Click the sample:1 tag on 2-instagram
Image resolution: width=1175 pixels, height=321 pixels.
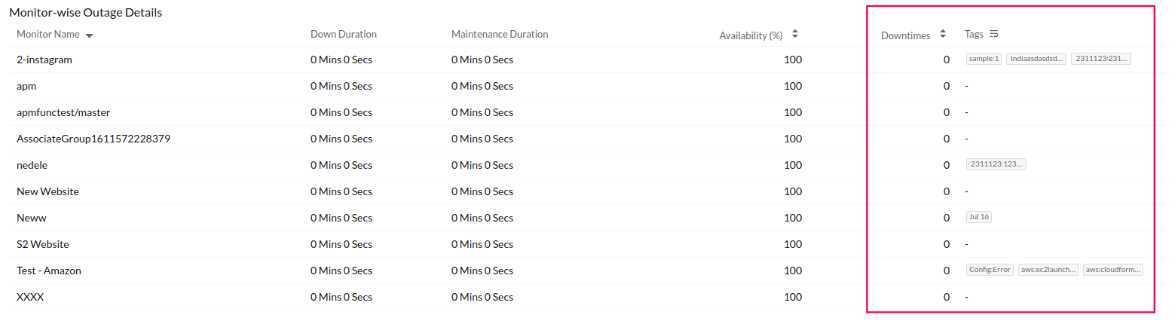[x=984, y=59]
